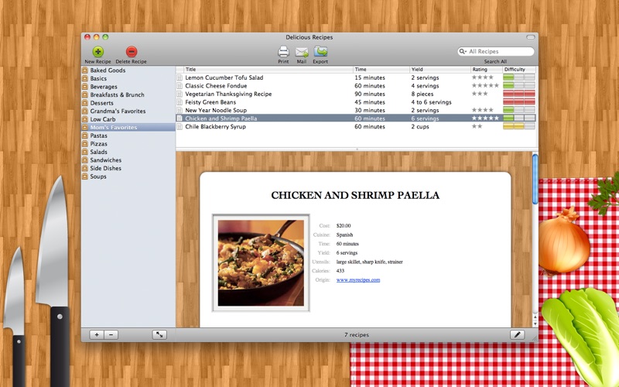The image size is (619, 387).
Task: Sort recipes by the Time column header
Action: coord(381,70)
